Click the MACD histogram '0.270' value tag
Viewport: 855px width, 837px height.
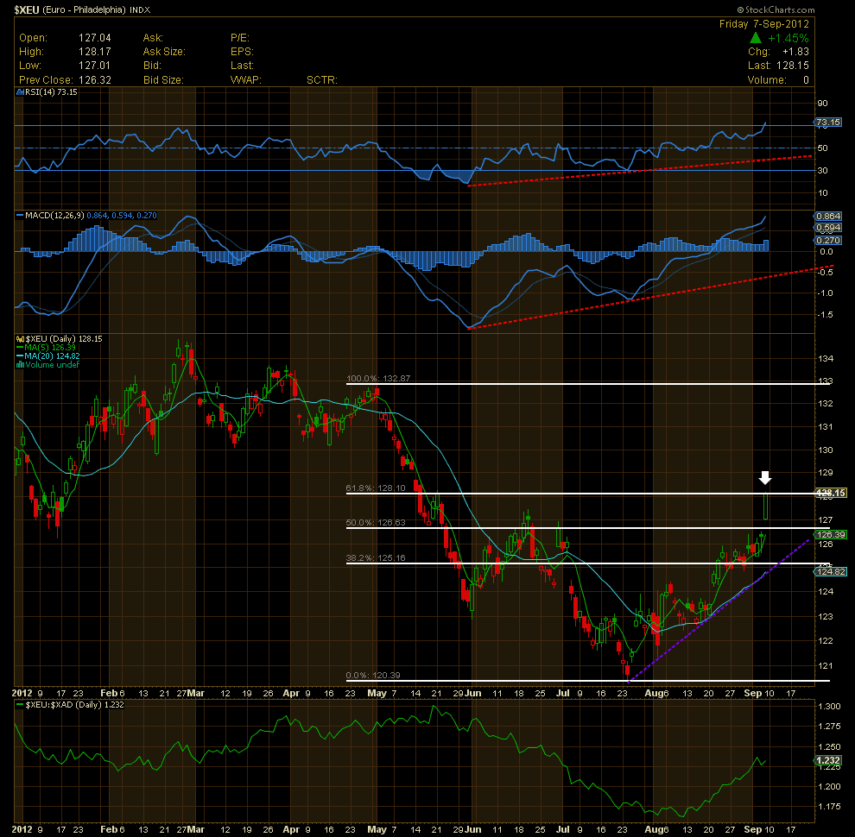(828, 240)
